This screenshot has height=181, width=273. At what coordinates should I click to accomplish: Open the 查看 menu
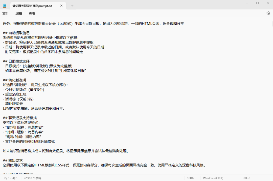[32, 13]
